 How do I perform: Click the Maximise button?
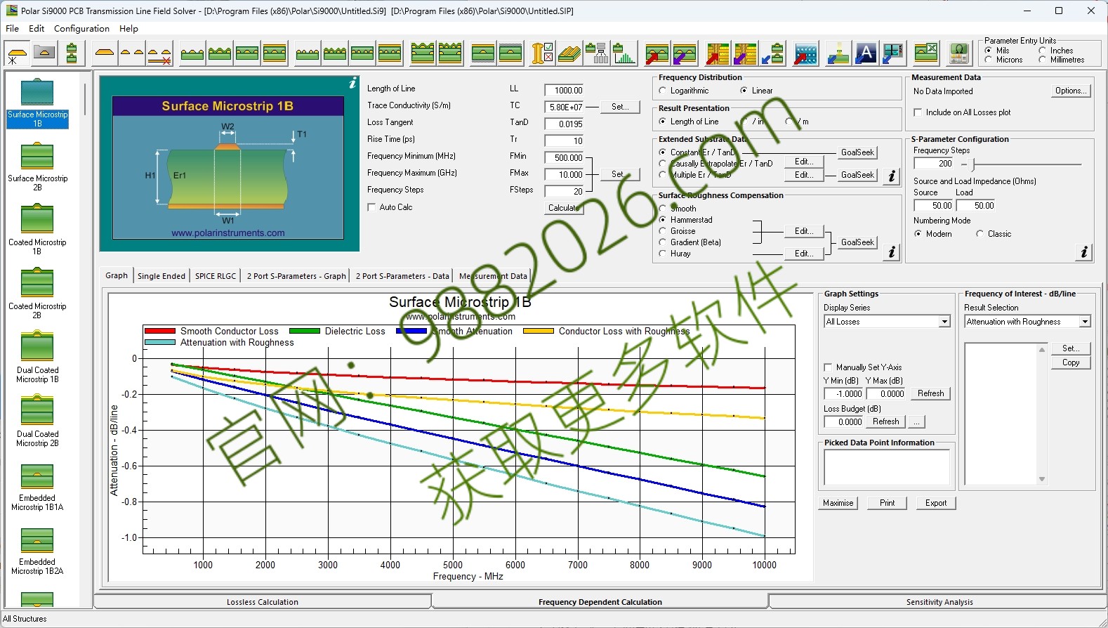point(838,503)
